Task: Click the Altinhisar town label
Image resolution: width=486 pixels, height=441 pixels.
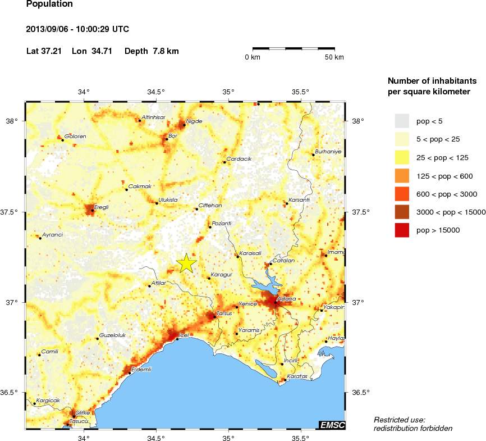Action: (x=153, y=117)
